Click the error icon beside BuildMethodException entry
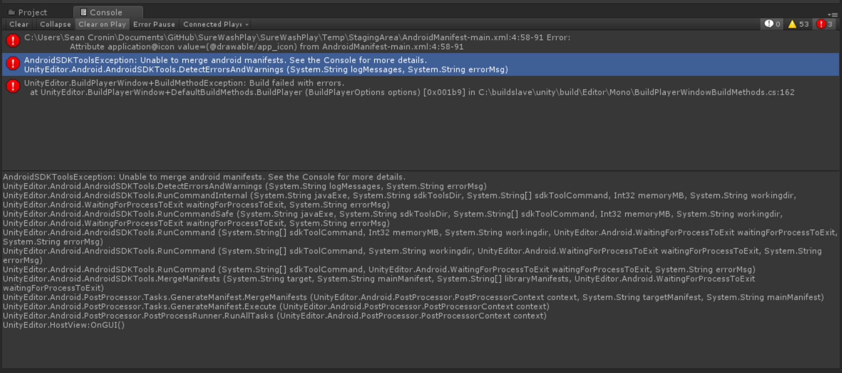The width and height of the screenshot is (842, 373). click(x=13, y=86)
